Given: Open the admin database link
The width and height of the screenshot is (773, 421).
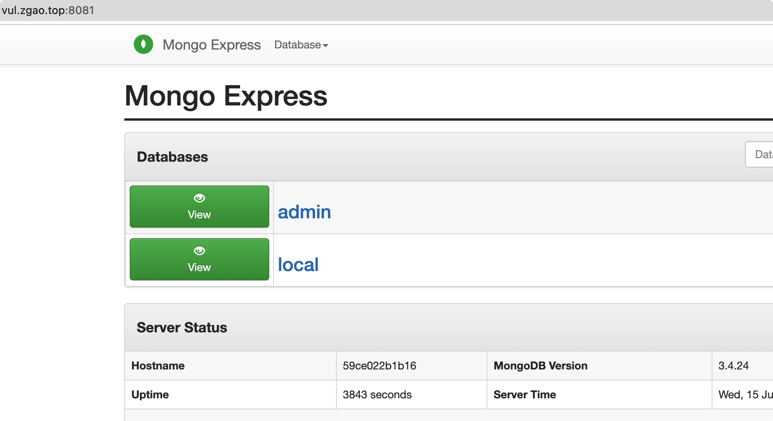Looking at the screenshot, I should click(304, 212).
